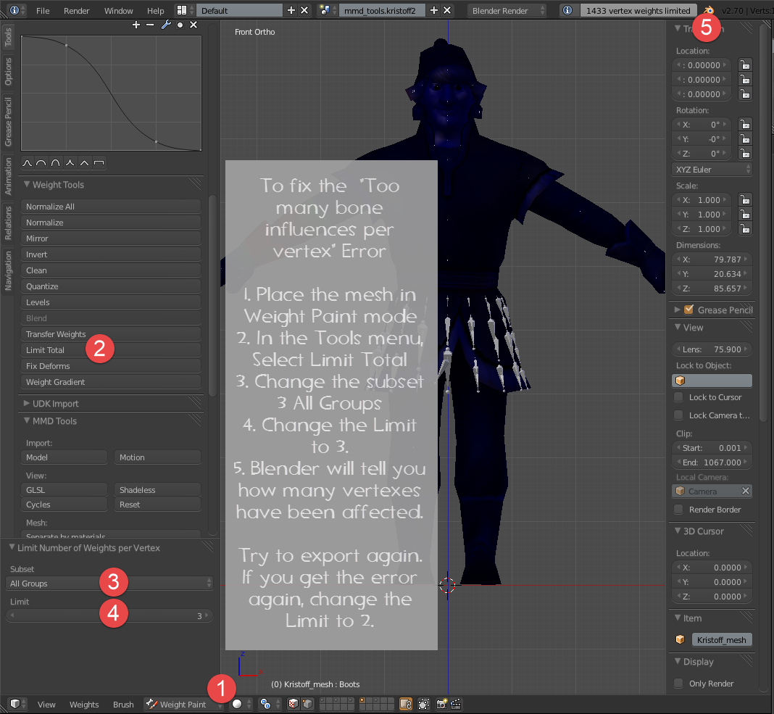Enable Only Render checkbox

click(x=679, y=684)
